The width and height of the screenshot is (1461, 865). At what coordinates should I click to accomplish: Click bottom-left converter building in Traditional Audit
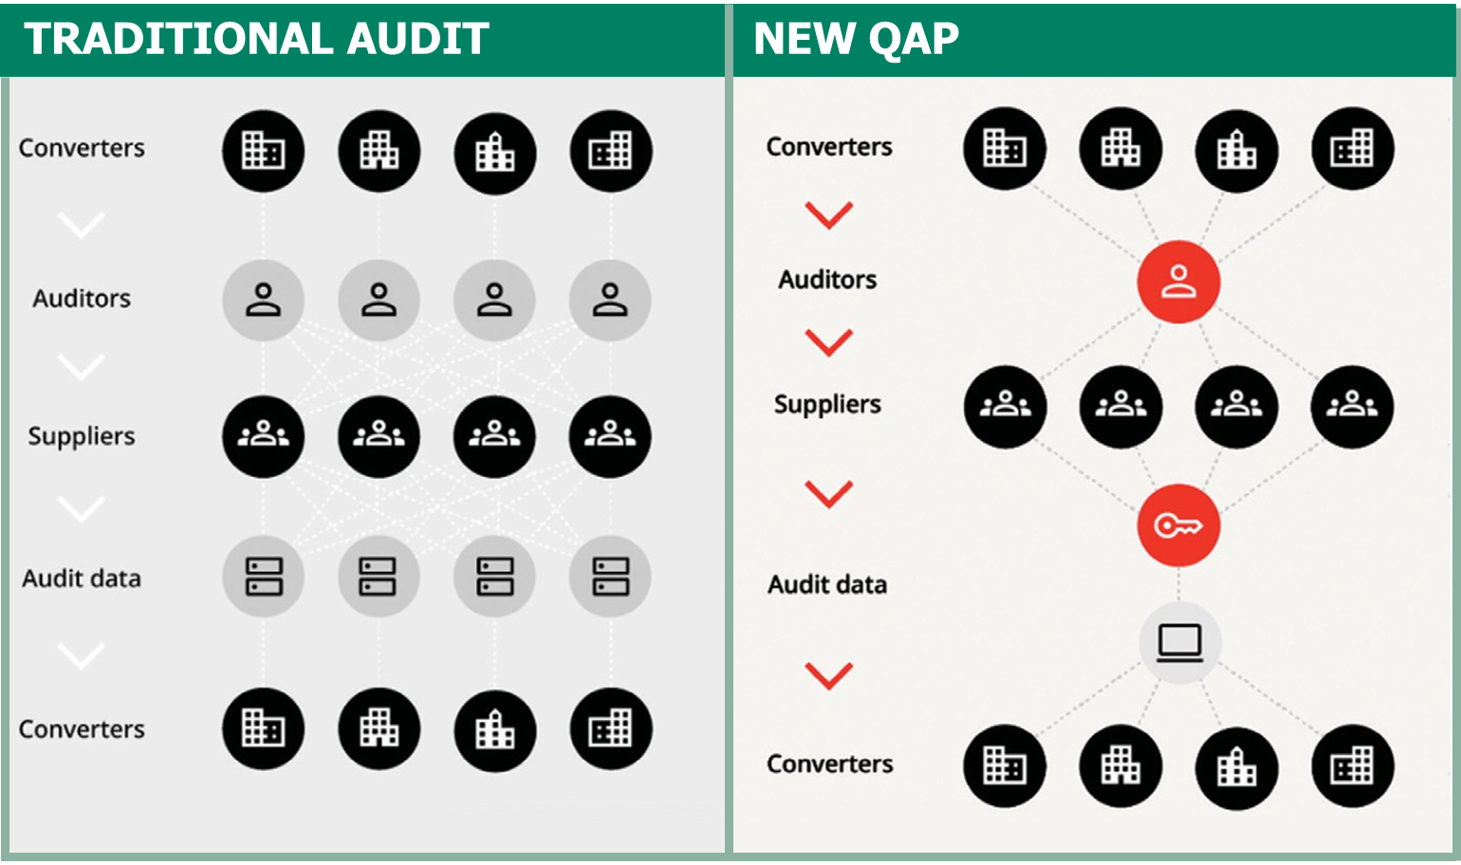[263, 728]
